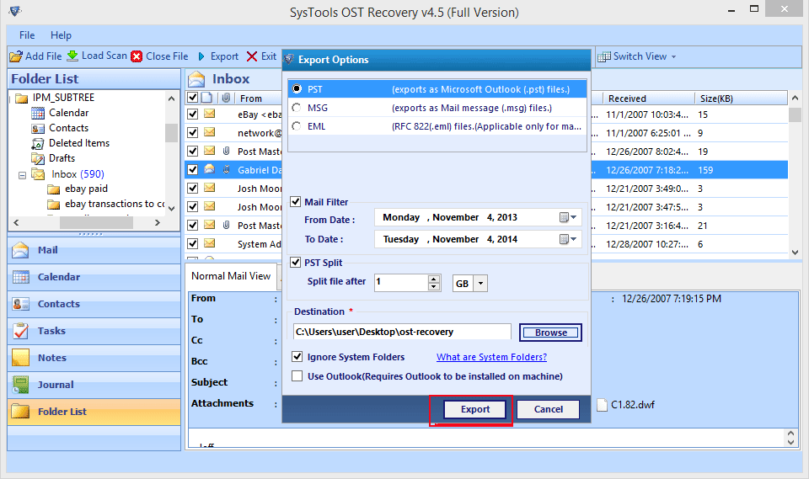Open the Journal navigation pane icon
Screen dimensions: 809x479
click(x=20, y=384)
